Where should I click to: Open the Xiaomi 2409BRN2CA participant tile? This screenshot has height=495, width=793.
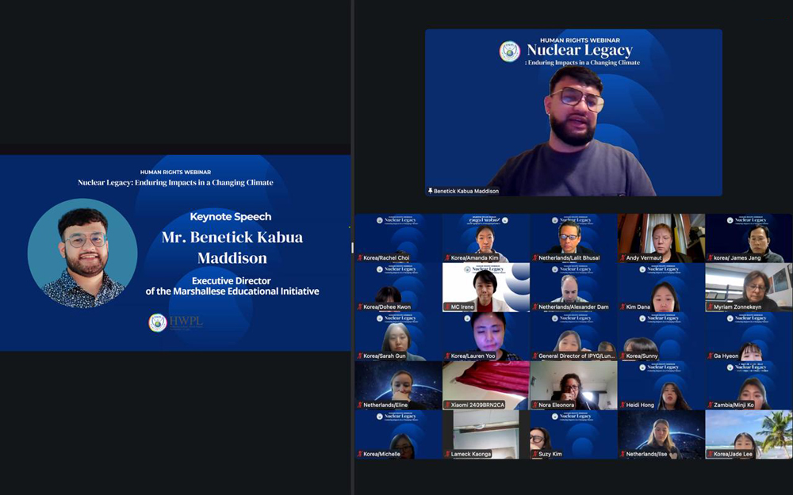pos(485,384)
